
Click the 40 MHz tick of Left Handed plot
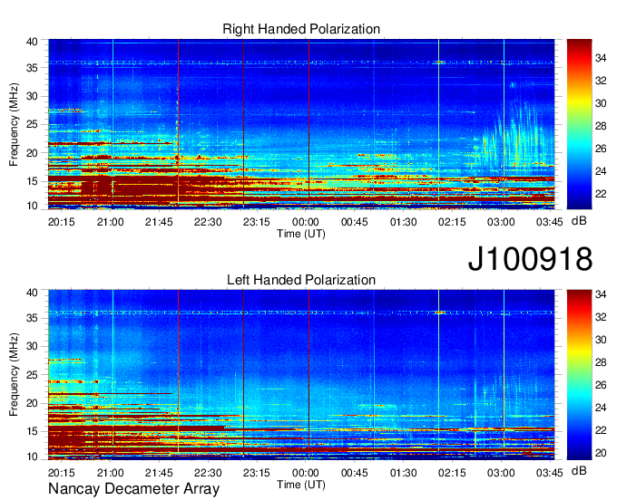pos(32,293)
